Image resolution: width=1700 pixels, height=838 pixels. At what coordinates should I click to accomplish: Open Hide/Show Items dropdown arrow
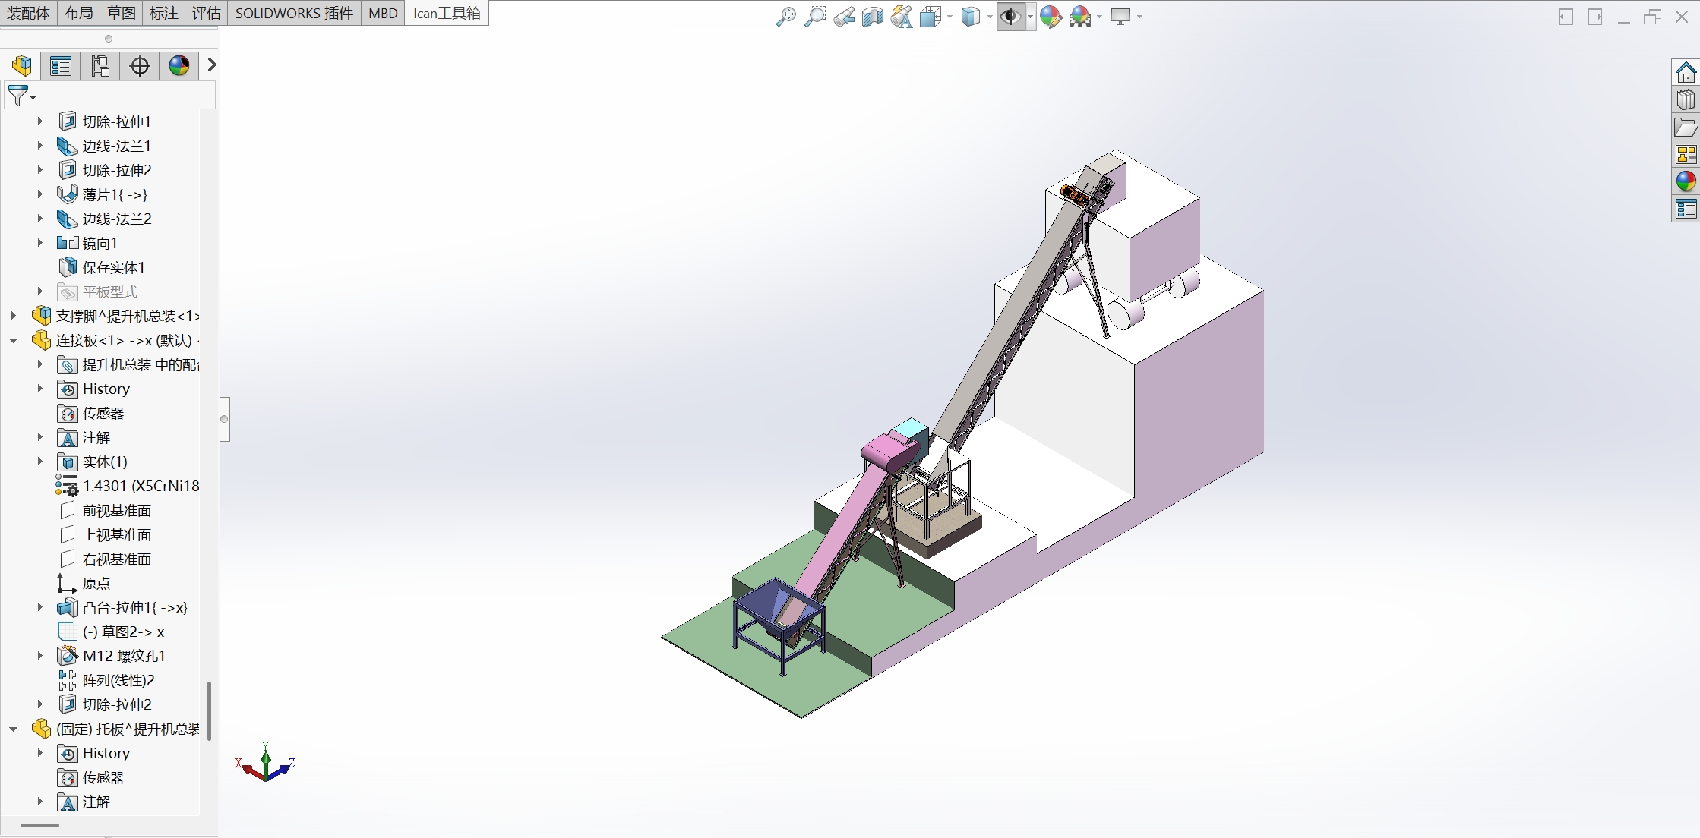tap(1030, 17)
